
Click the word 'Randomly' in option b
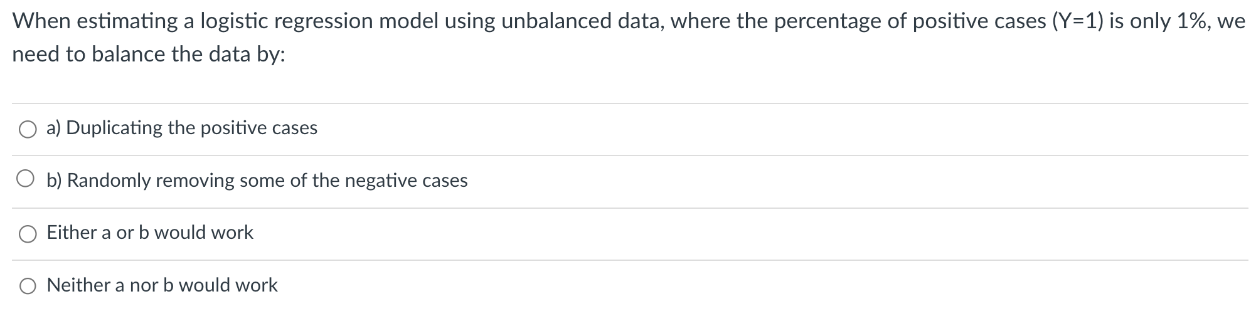click(109, 181)
